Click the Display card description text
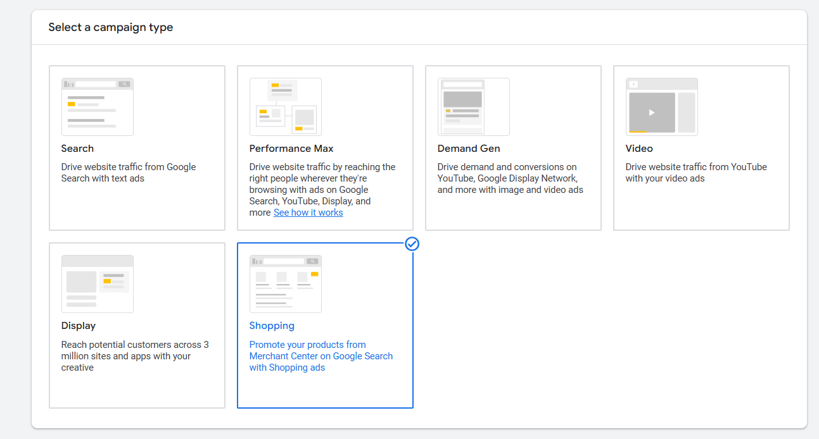This screenshot has width=819, height=439. coord(134,356)
